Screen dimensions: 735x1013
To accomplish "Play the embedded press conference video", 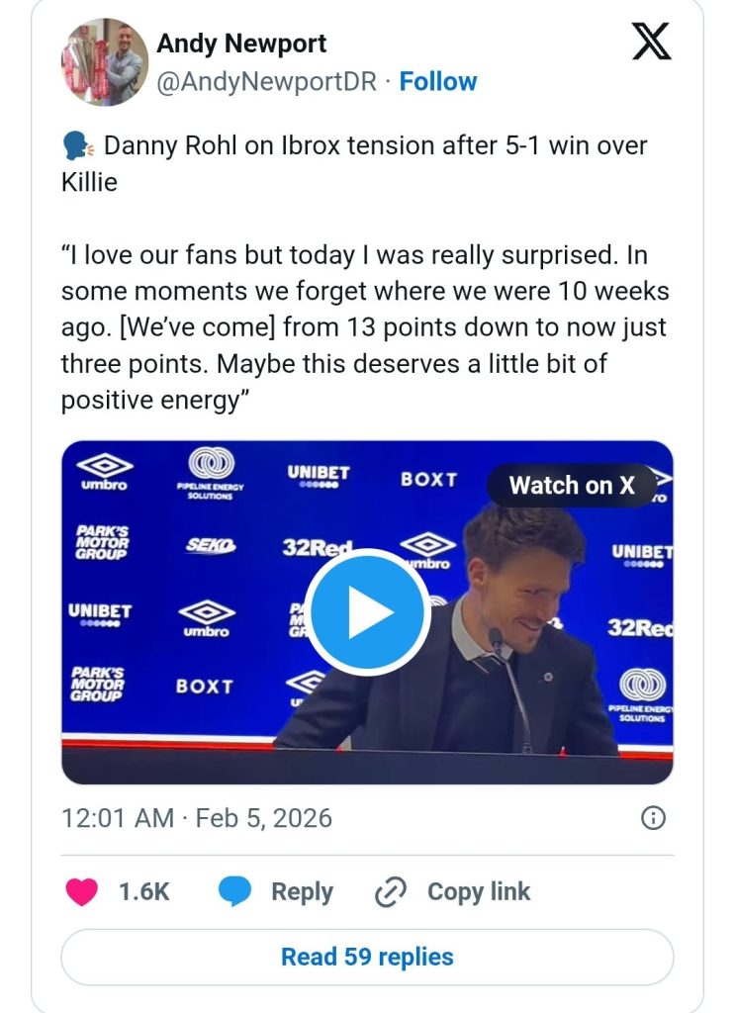I will click(367, 612).
